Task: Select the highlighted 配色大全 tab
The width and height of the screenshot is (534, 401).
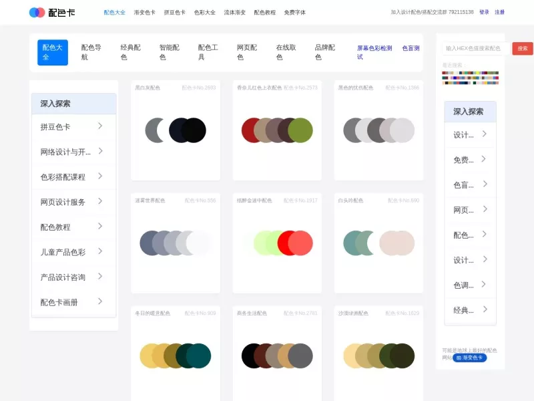Action: 53,53
